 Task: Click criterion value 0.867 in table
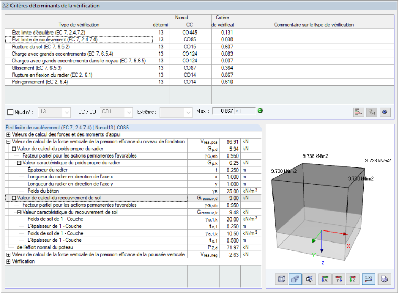[223, 75]
